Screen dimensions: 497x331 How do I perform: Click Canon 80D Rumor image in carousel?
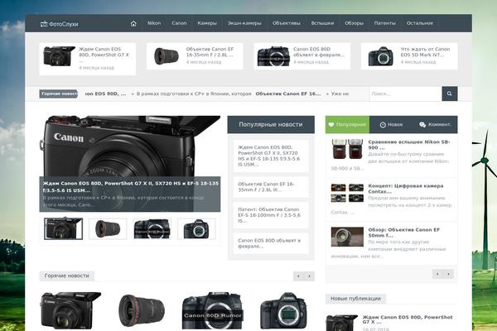pos(213,311)
